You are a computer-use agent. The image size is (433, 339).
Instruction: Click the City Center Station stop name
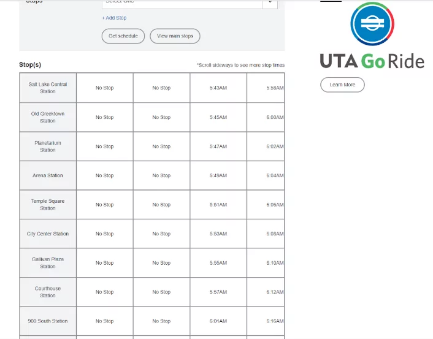click(48, 234)
